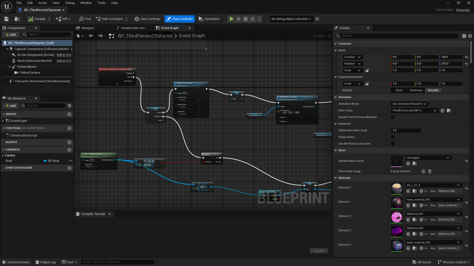The height and width of the screenshot is (266, 474).
Task: Toggle Boat variable visibility eye icon
Action: (x=71, y=161)
